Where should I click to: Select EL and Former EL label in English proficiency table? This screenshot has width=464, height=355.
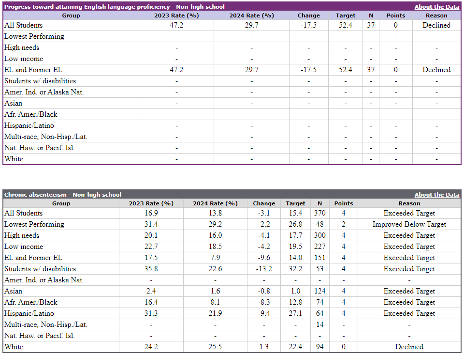[x=33, y=70]
